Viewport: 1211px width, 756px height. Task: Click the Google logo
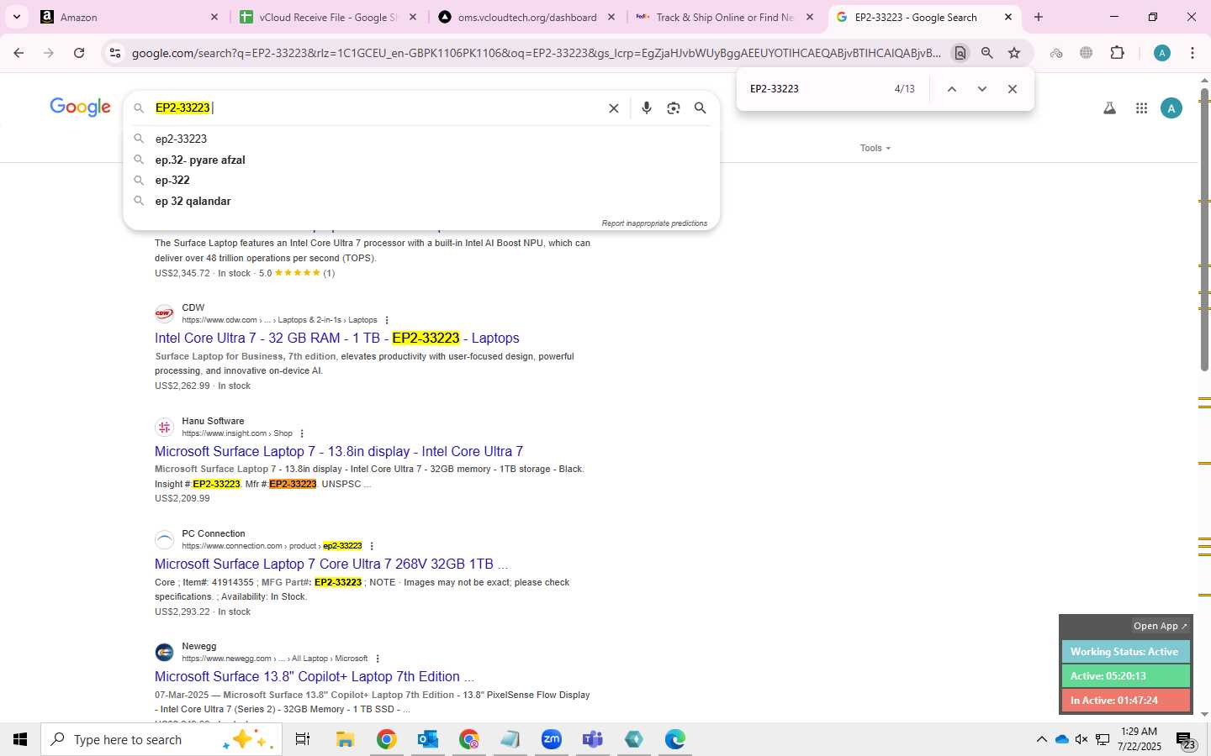(x=80, y=107)
